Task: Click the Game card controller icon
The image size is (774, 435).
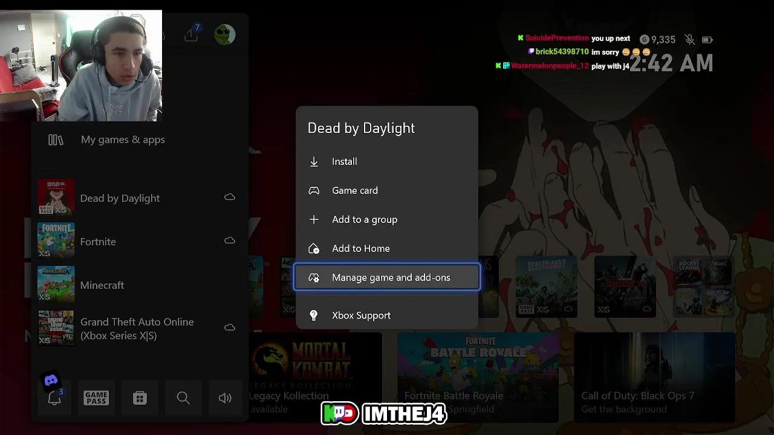Action: tap(314, 190)
